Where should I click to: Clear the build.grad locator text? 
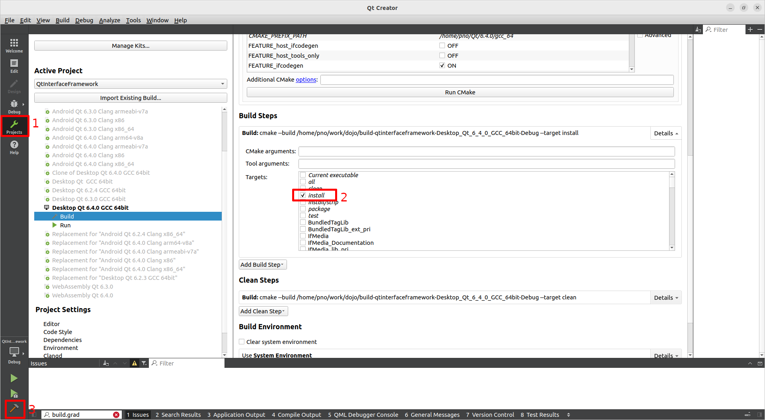116,415
